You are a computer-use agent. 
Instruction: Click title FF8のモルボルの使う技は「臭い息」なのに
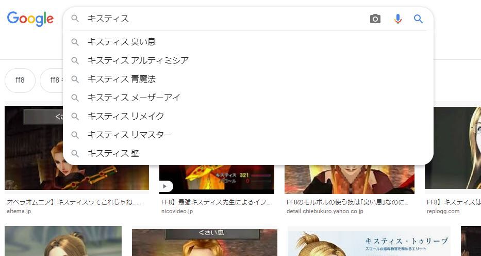[347, 202]
